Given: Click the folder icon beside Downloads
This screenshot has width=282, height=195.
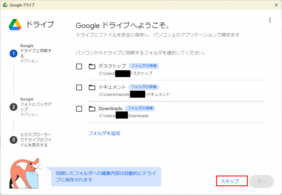Looking at the screenshot, I should [92, 109].
